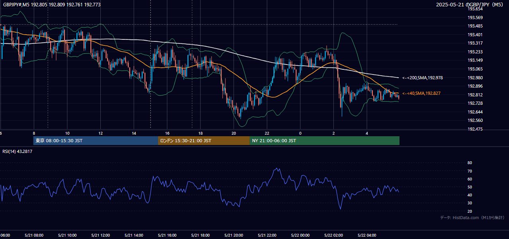Click RSI scale level 40
The image size is (509, 239).
(470, 195)
